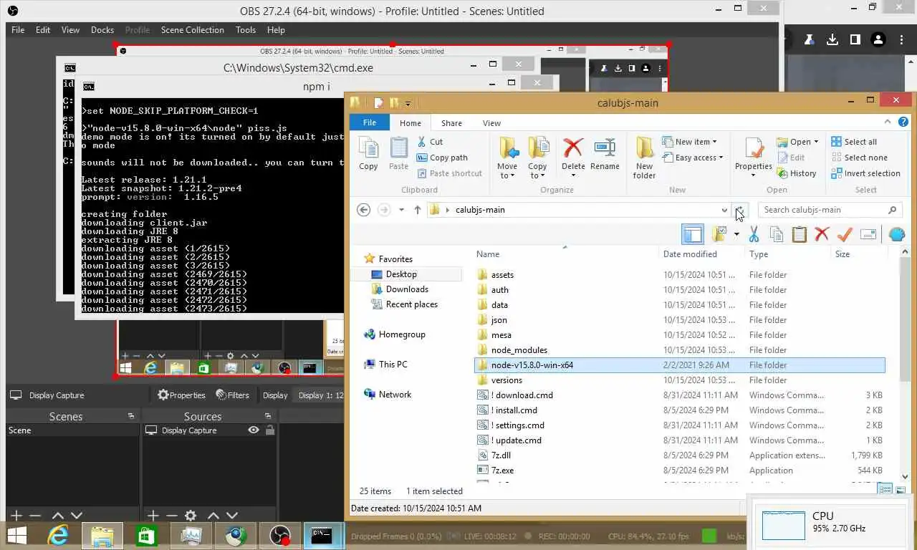Expand the address bar history dropdown

pyautogui.click(x=724, y=210)
